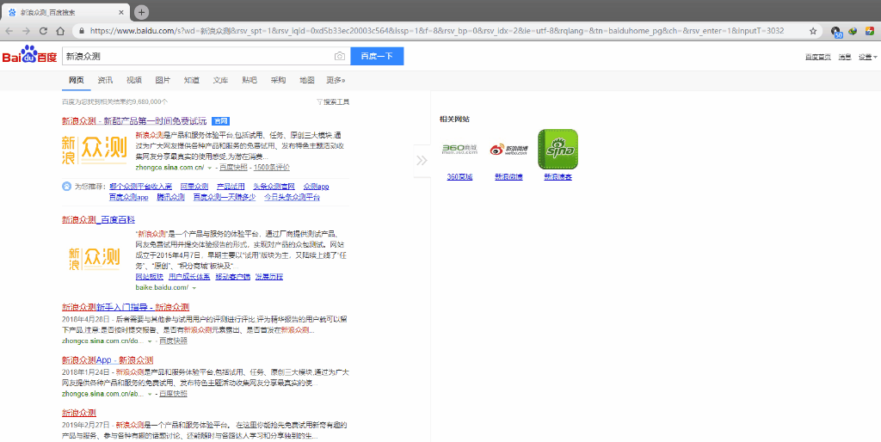
Task: Go to browser home page
Action: click(x=60, y=31)
